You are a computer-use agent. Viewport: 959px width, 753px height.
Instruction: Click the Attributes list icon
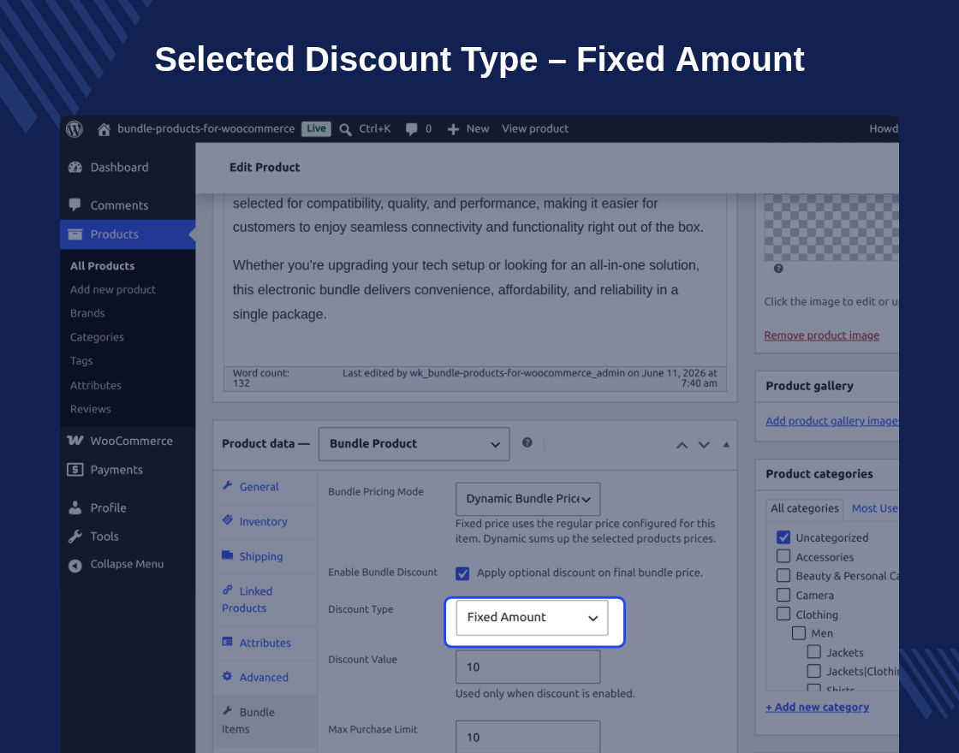point(228,642)
